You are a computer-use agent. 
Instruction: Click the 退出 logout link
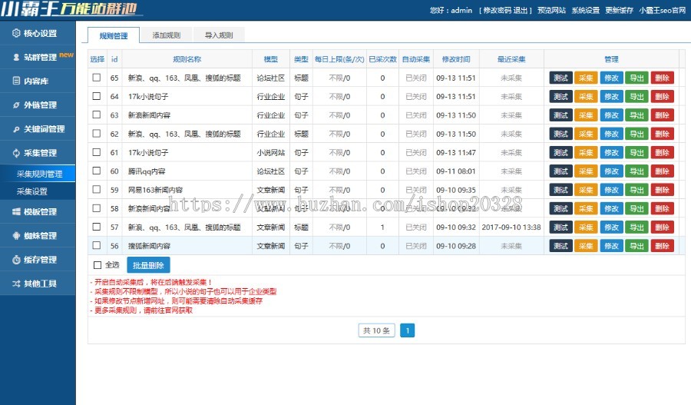pos(520,10)
